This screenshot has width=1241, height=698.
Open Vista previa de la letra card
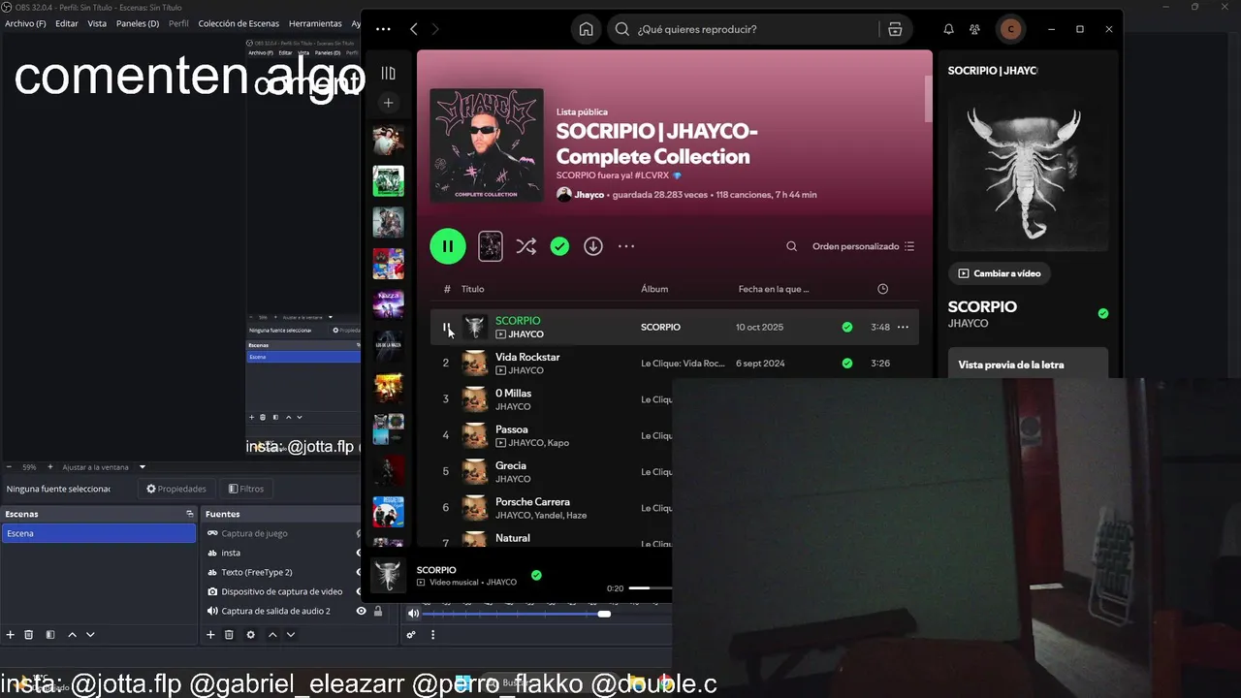click(x=1028, y=363)
